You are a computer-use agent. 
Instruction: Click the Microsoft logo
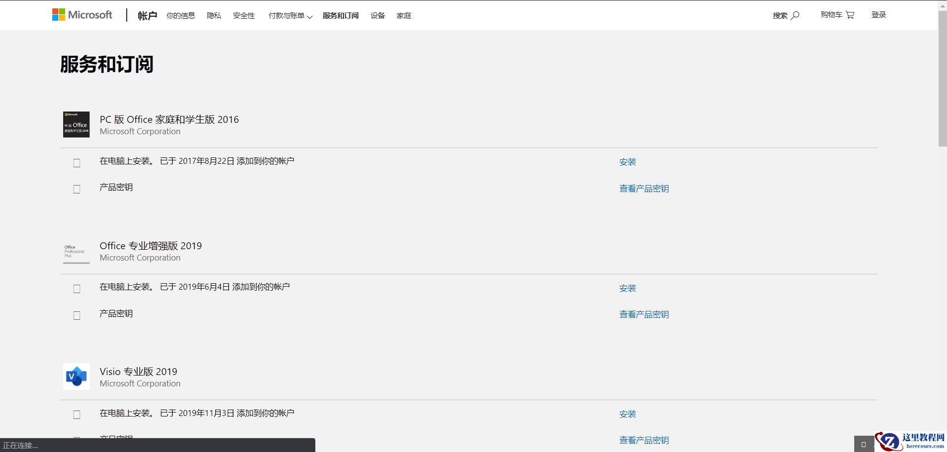82,14
